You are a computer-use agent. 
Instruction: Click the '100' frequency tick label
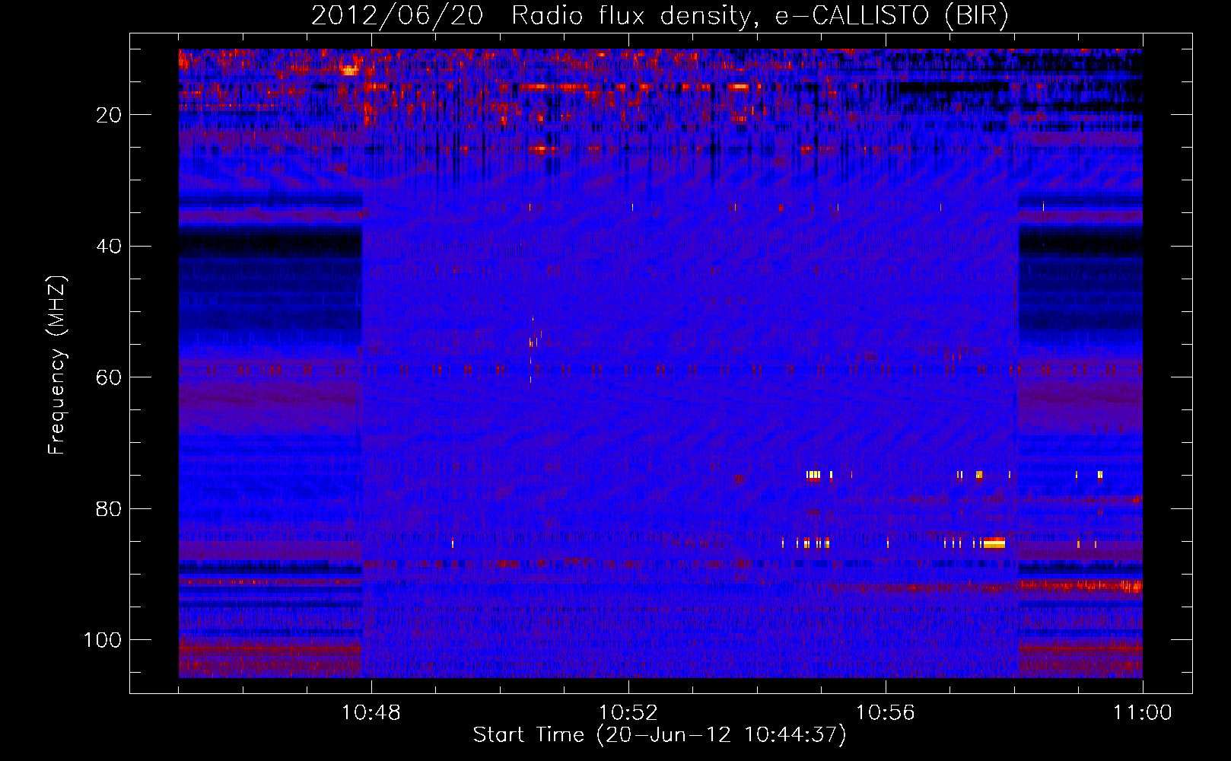pos(103,640)
